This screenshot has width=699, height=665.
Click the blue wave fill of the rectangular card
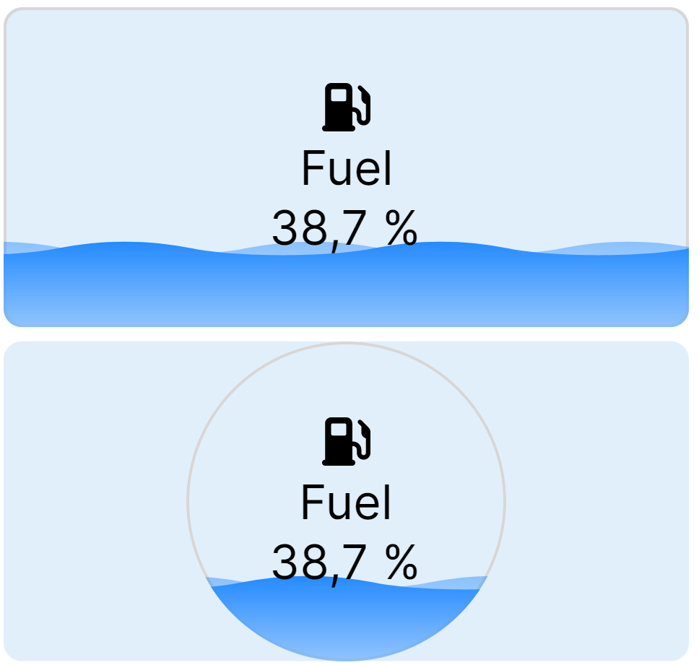coord(347,289)
